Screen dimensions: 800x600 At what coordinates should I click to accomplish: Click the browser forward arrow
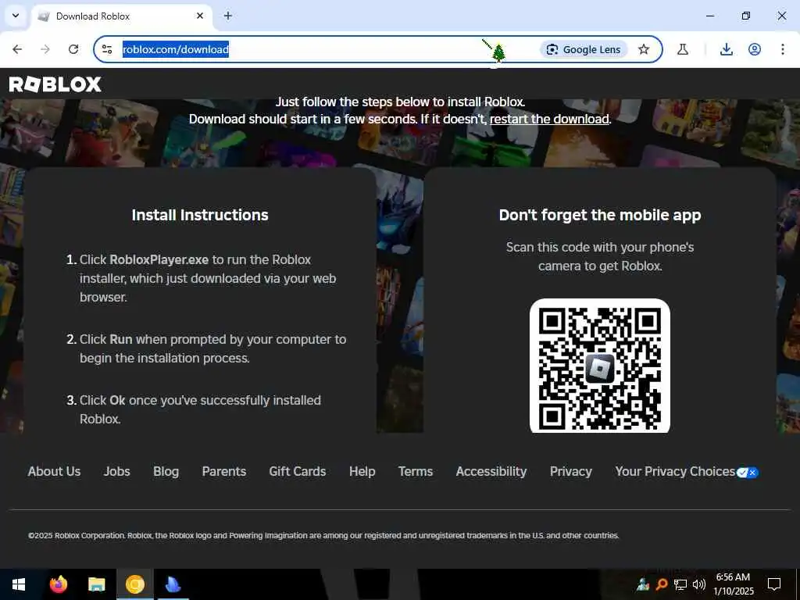coord(45,49)
